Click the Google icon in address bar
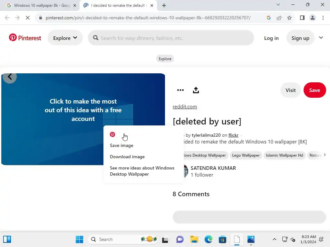 (268, 18)
